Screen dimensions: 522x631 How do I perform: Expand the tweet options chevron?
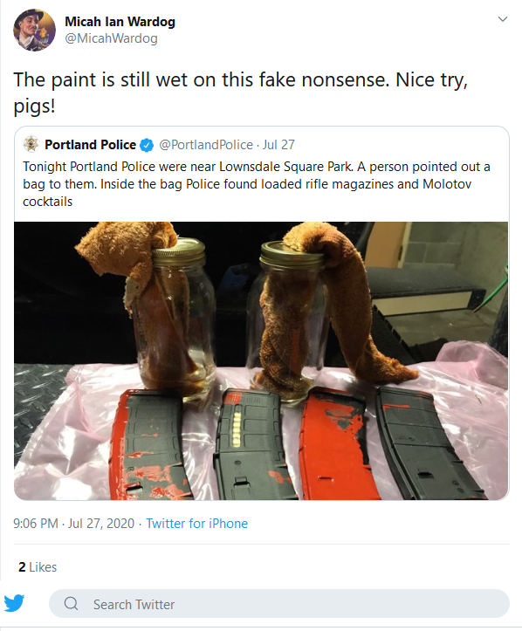pos(502,19)
